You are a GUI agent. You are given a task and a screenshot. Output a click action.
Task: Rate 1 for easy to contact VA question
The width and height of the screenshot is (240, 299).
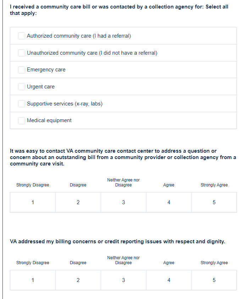(33, 202)
